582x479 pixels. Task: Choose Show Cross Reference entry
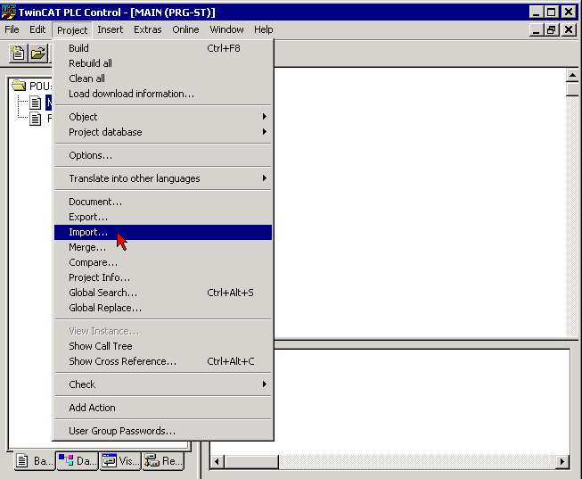click(163, 361)
